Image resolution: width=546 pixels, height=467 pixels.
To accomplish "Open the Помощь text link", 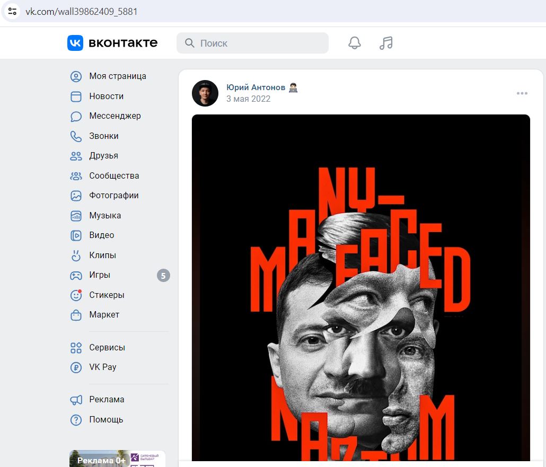I will click(106, 420).
